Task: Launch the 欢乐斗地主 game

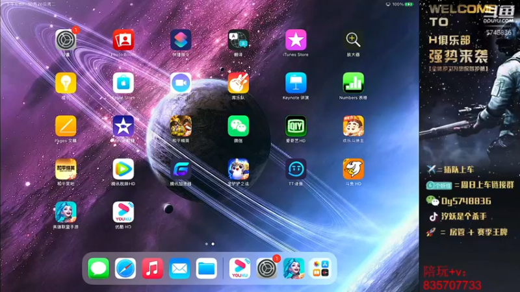Action: click(x=353, y=126)
